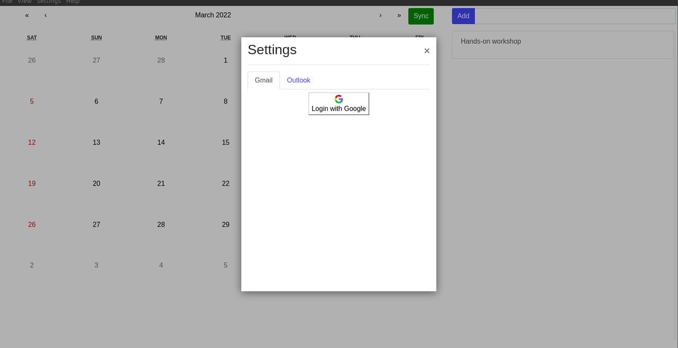Close the Settings dialog with the × icon
The height and width of the screenshot is (348, 678).
427,51
